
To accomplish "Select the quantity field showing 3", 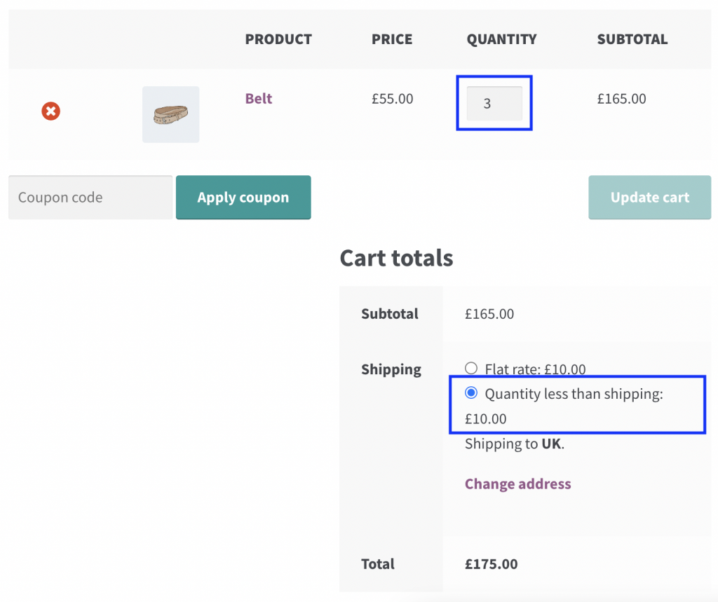I will pyautogui.click(x=494, y=103).
